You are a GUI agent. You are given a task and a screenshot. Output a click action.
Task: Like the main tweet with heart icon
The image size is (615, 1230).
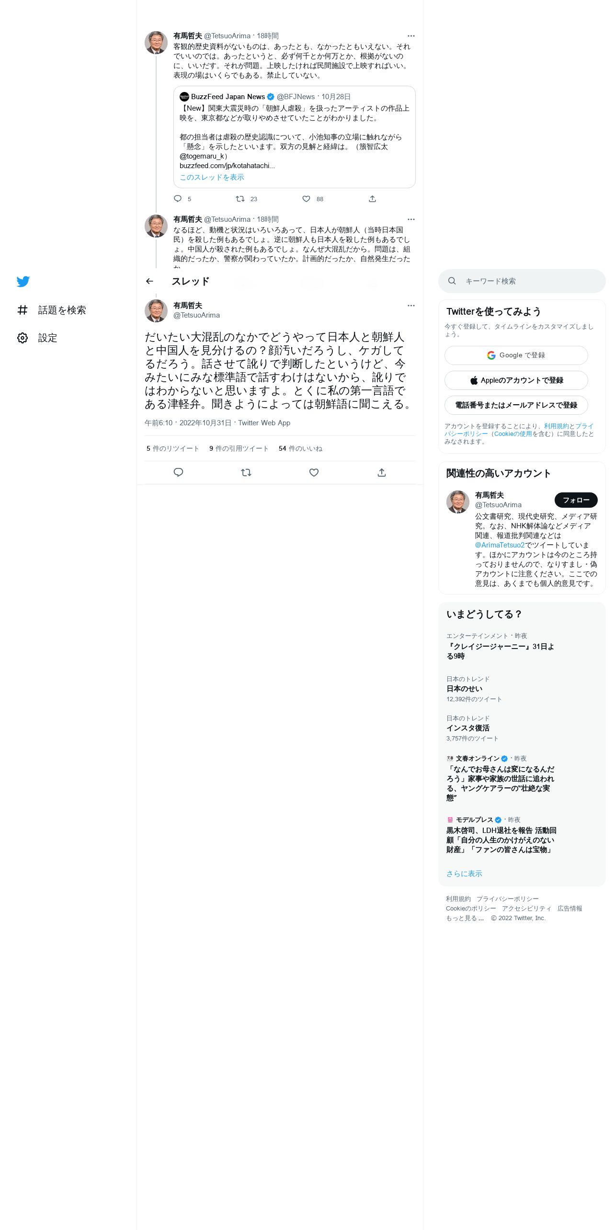(x=314, y=473)
